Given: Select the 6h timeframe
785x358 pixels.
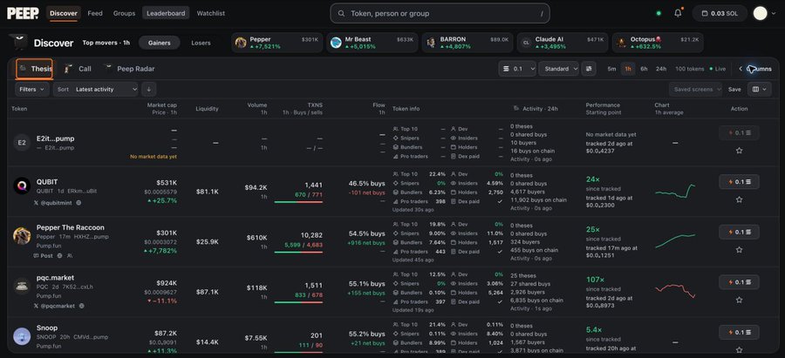Looking at the screenshot, I should [x=644, y=69].
